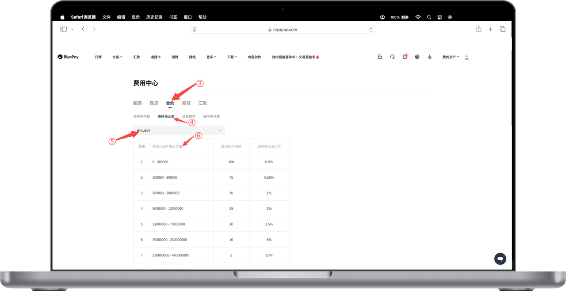Expand the 更多 navigation menu
Screen dimensions: 566x291
coord(211,57)
